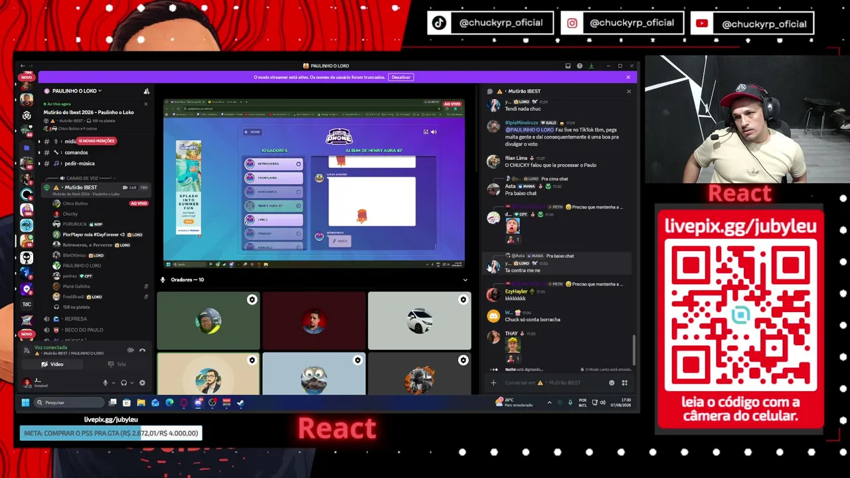Open Steam from the taskbar
Image resolution: width=850 pixels, height=478 pixels.
click(x=240, y=402)
